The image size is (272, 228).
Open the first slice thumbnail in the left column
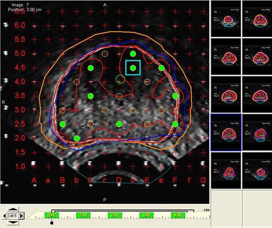(x=226, y=19)
